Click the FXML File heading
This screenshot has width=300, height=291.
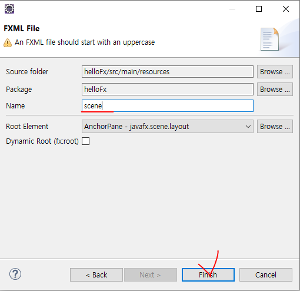point(22,28)
